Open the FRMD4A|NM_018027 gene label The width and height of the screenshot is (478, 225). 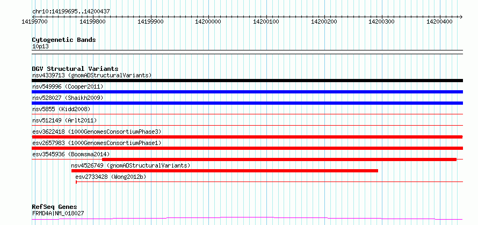point(58,213)
